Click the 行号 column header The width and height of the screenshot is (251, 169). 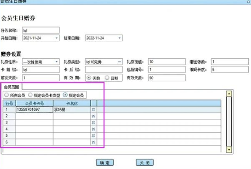pos(9,103)
